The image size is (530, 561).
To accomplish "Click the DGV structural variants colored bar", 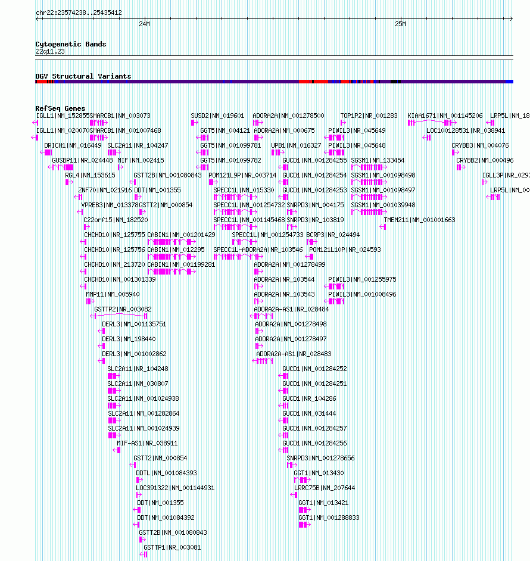I will (274, 82).
